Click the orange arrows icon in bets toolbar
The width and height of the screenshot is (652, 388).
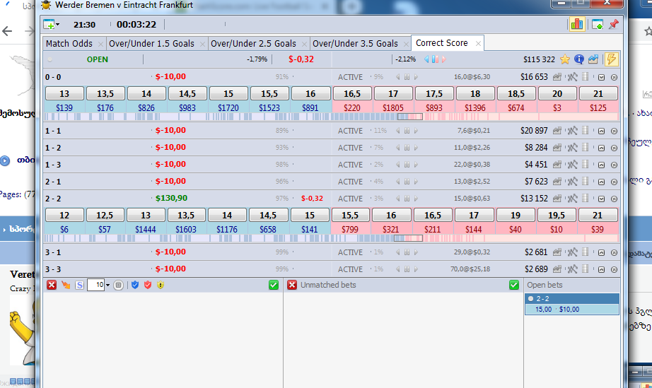[x=66, y=285]
